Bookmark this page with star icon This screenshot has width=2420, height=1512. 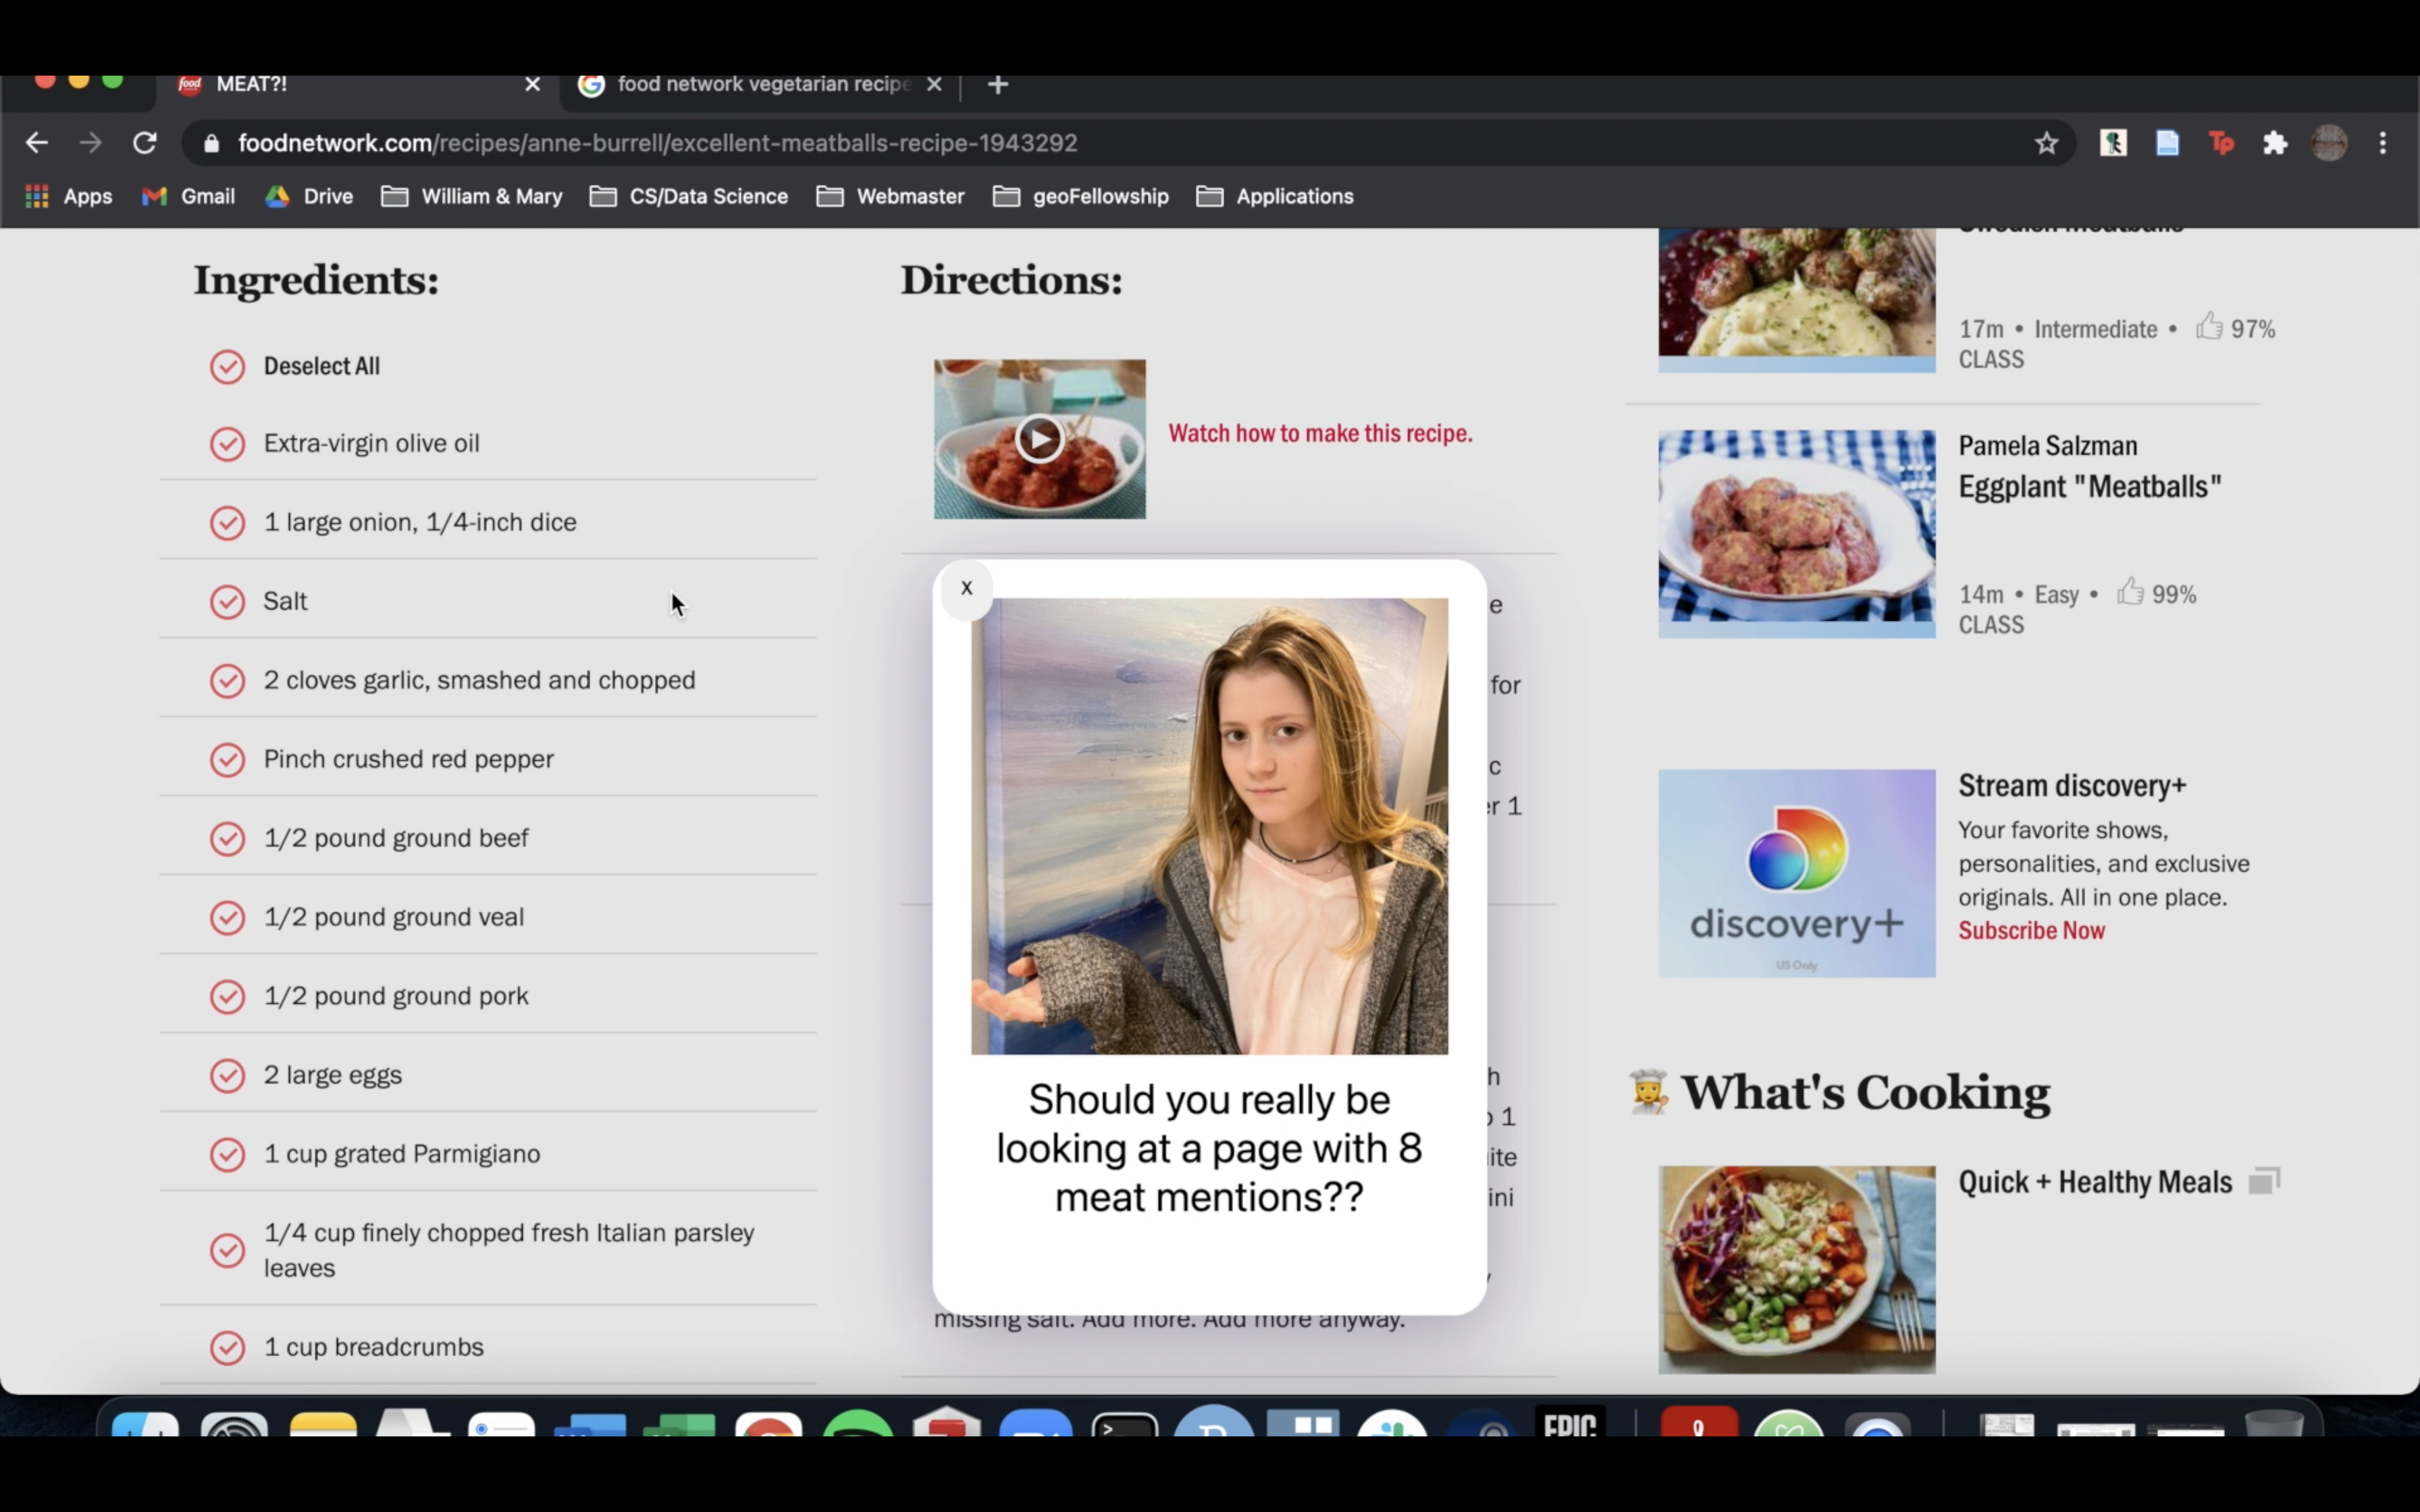click(2046, 143)
